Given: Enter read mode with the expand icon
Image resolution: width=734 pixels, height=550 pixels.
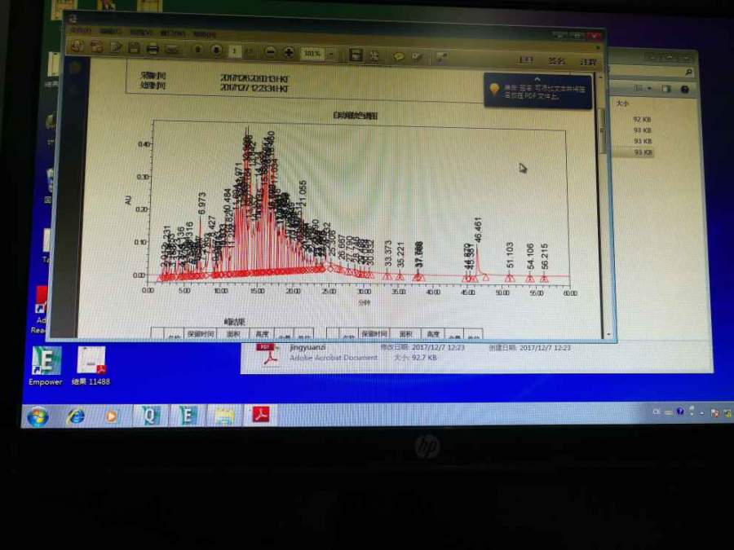Looking at the screenshot, I should coord(441,58).
